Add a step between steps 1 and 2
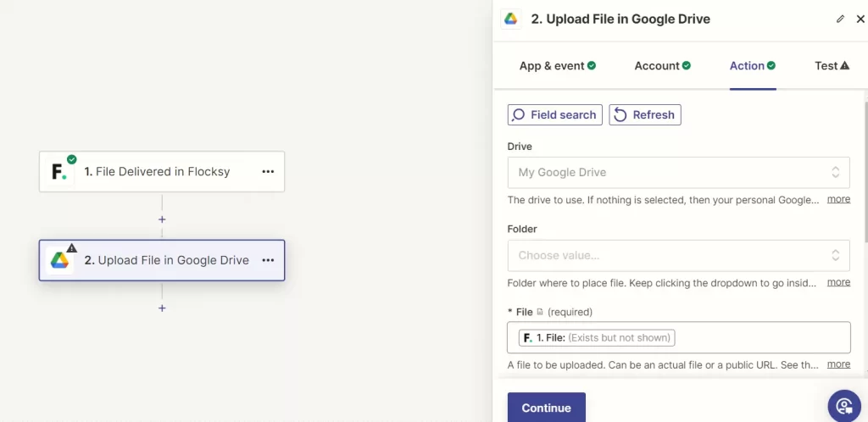 [x=162, y=219]
